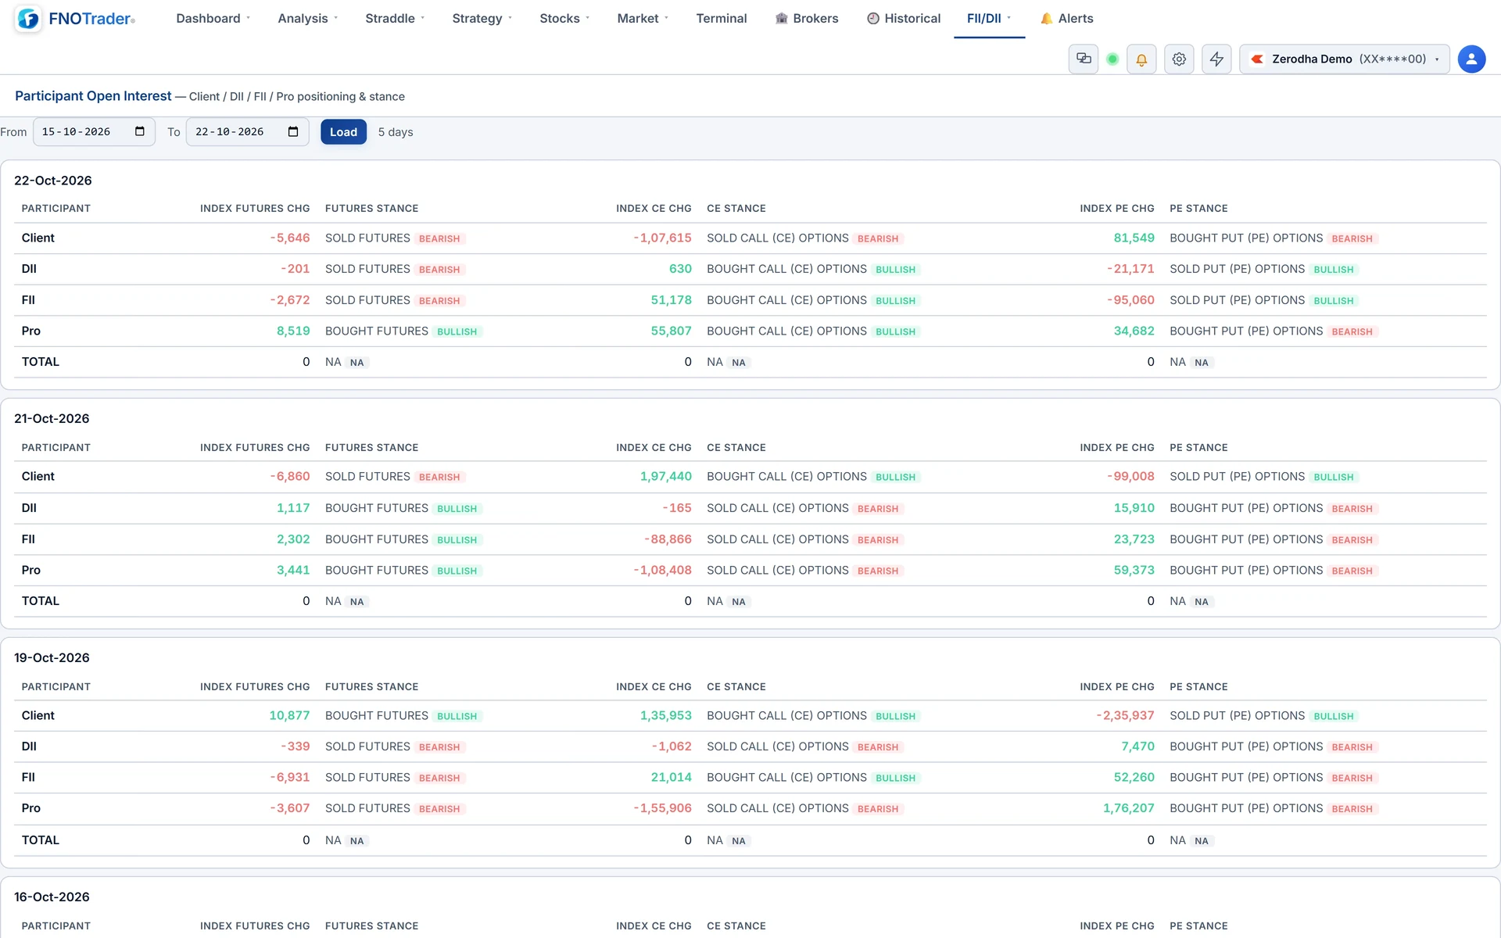Open the Terminal page

(x=721, y=18)
